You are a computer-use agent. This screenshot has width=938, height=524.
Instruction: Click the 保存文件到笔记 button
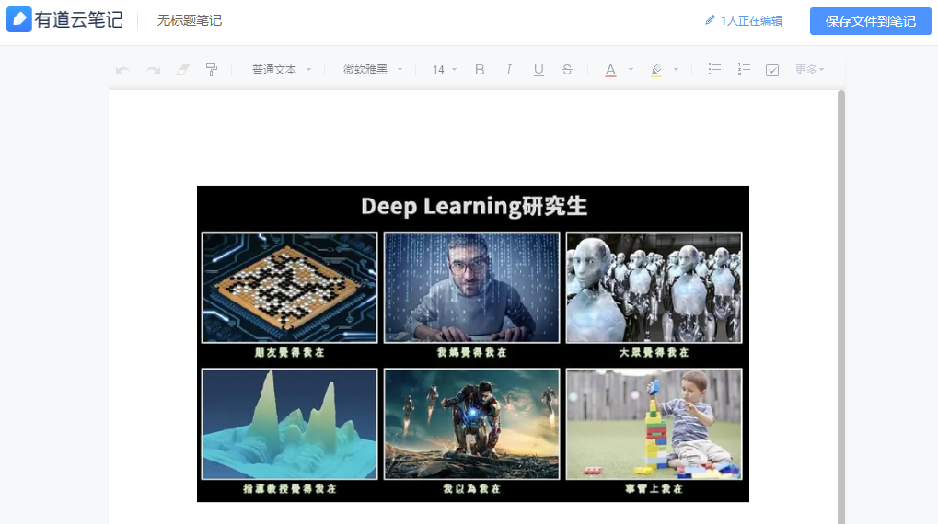point(871,21)
